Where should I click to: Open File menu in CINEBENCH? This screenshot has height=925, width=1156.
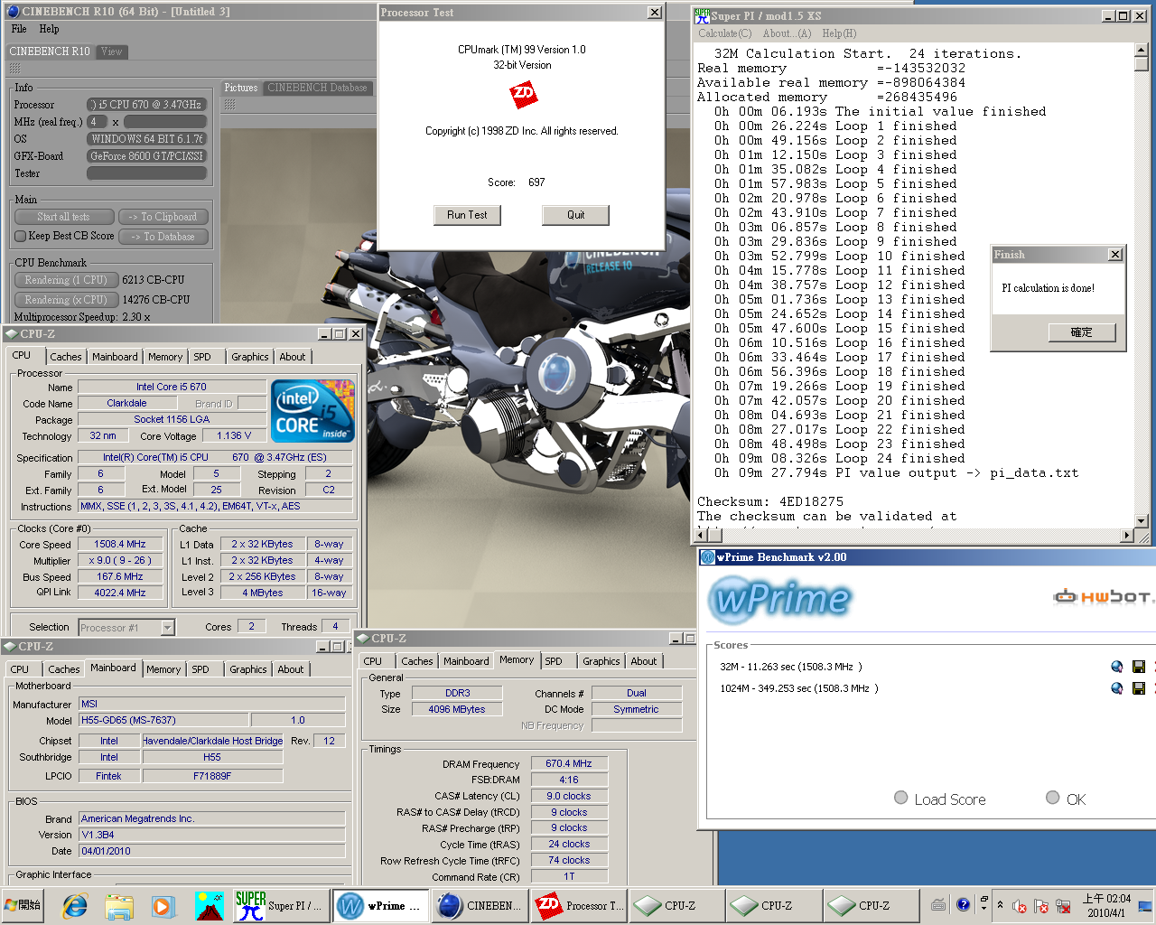pos(19,29)
